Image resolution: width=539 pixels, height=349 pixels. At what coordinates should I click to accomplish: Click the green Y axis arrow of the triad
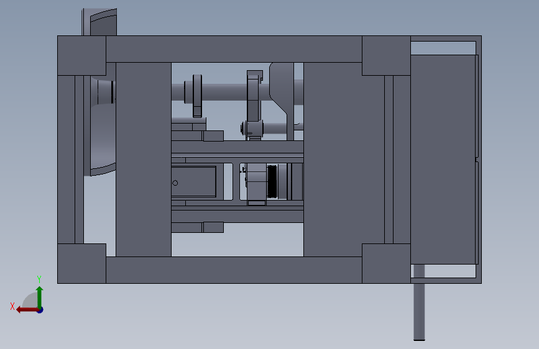[x=40, y=297]
